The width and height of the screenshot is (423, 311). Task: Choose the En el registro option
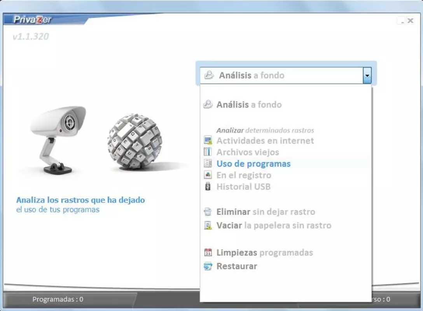tap(244, 175)
